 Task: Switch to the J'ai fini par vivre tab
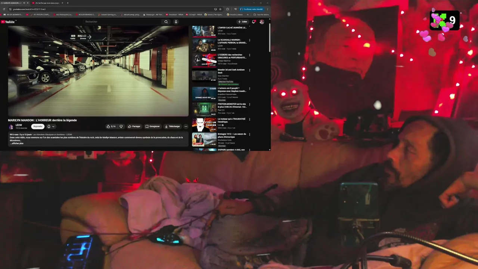pos(48,3)
